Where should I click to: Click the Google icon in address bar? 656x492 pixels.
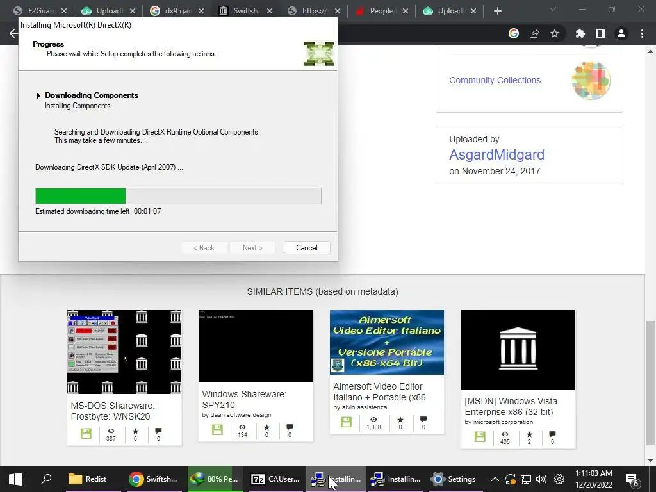click(x=514, y=33)
